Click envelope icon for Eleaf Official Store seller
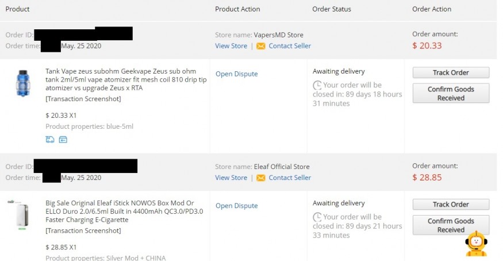The width and height of the screenshot is (503, 261). [x=261, y=178]
